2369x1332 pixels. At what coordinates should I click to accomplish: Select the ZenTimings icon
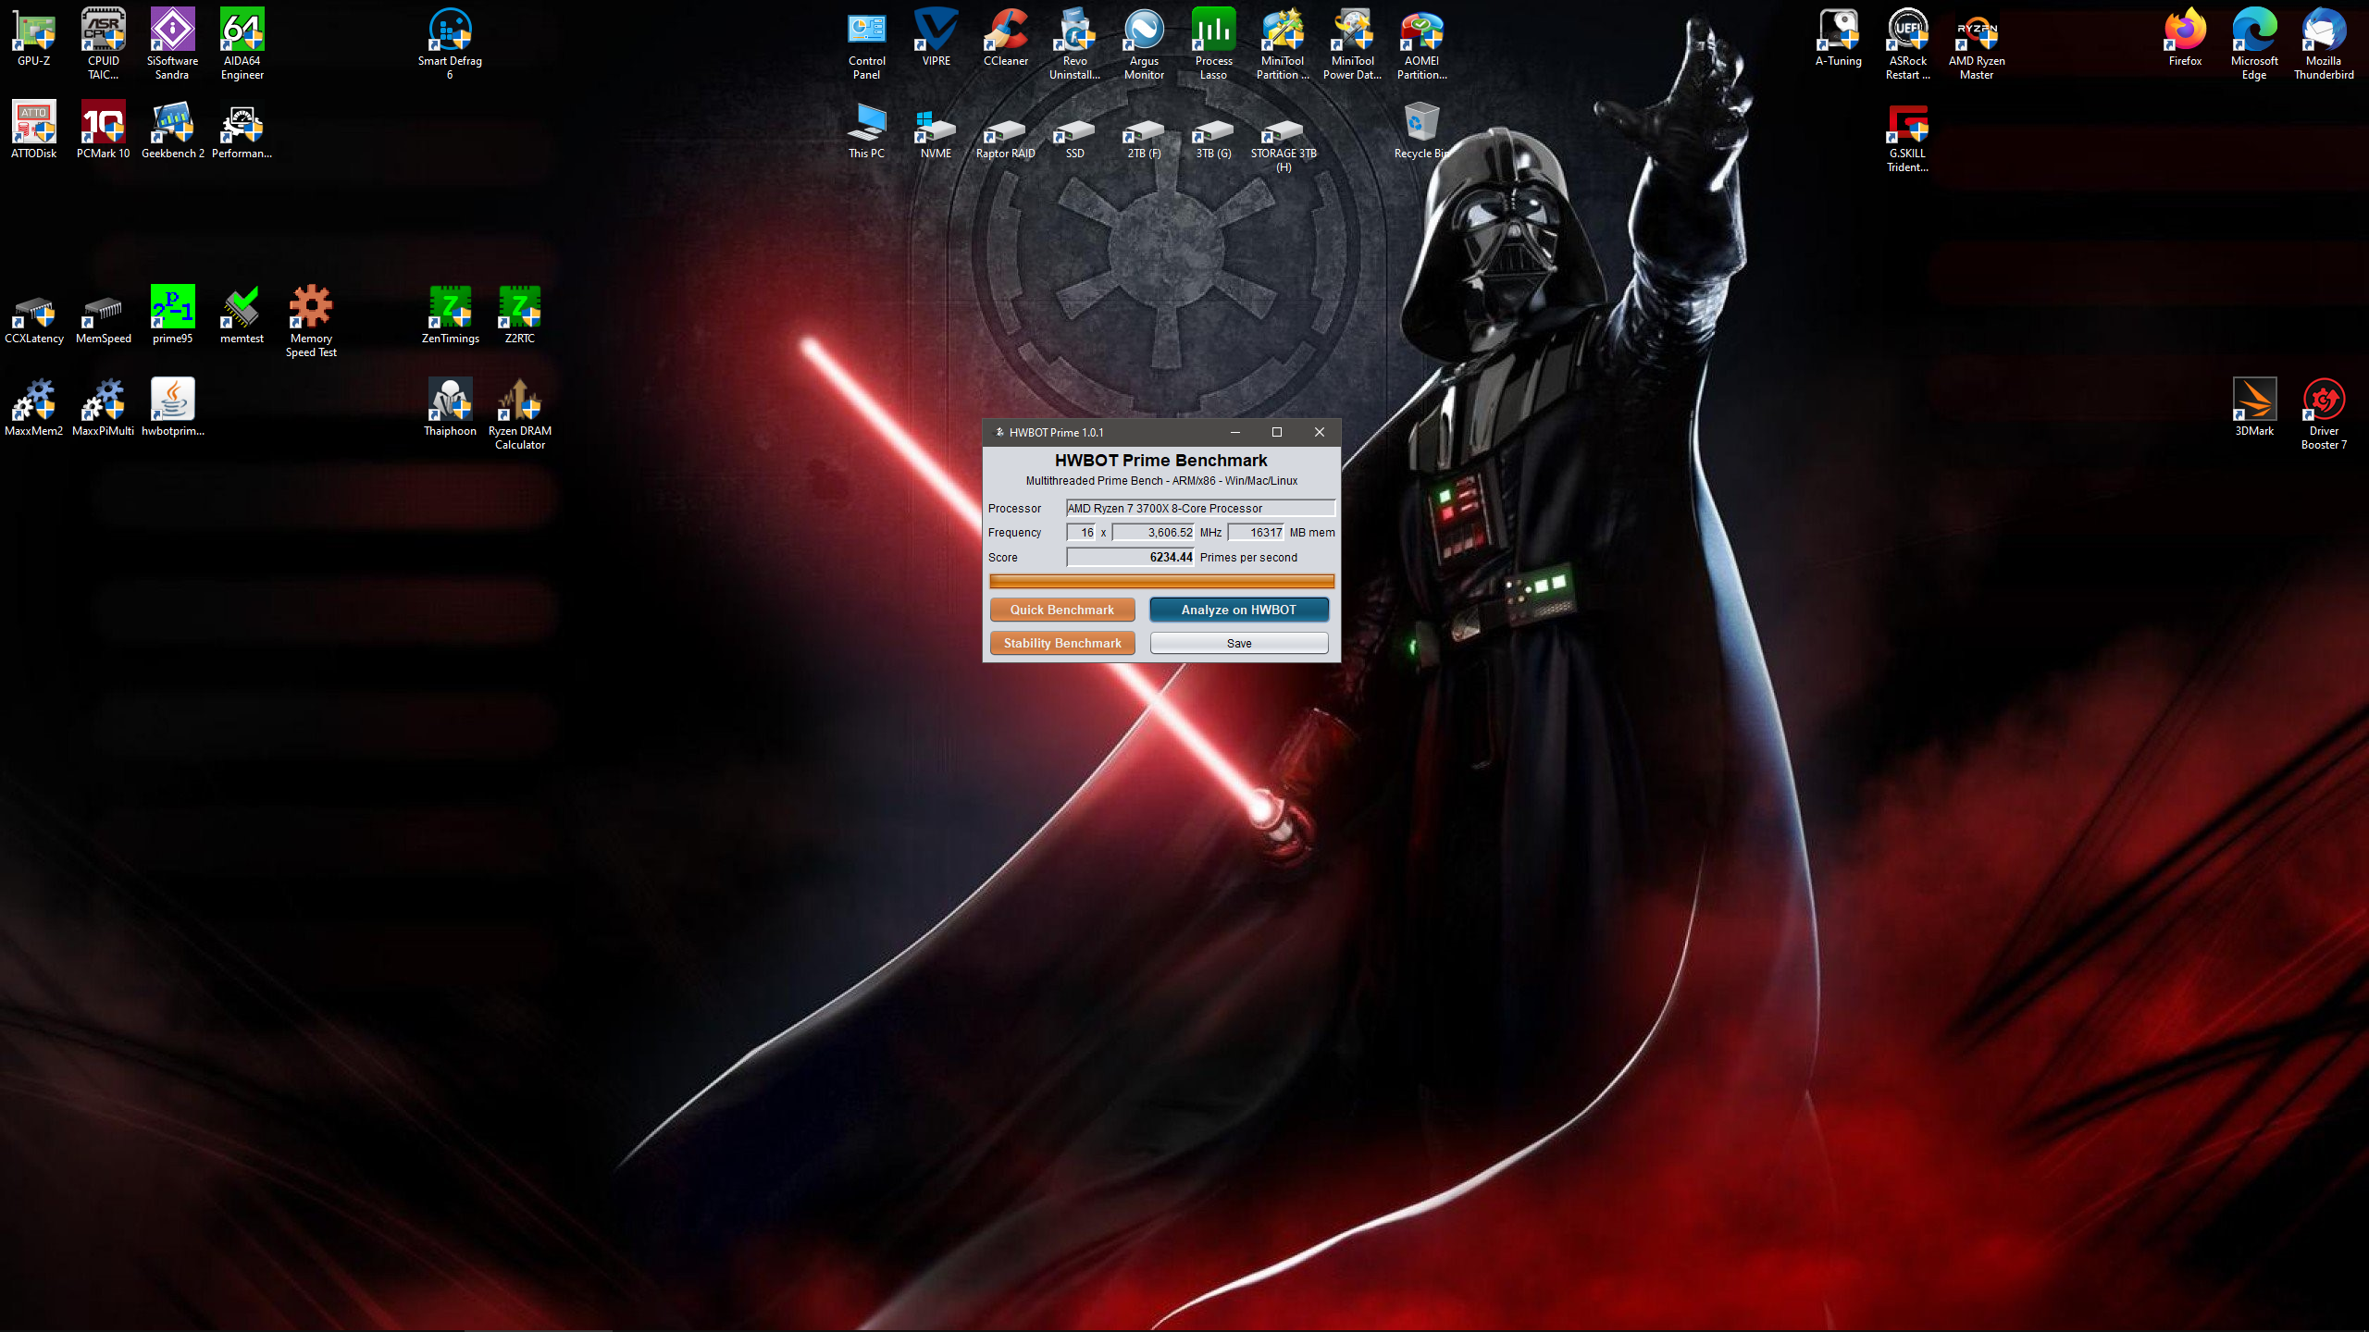[x=451, y=314]
